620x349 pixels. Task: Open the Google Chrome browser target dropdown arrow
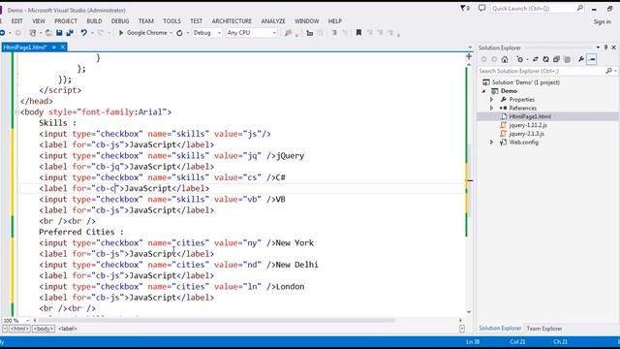[x=170, y=33]
